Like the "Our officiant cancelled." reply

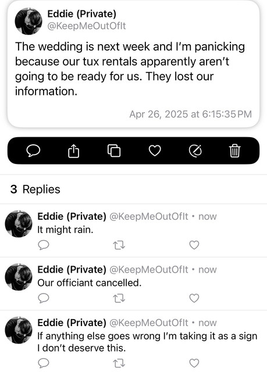(x=194, y=298)
